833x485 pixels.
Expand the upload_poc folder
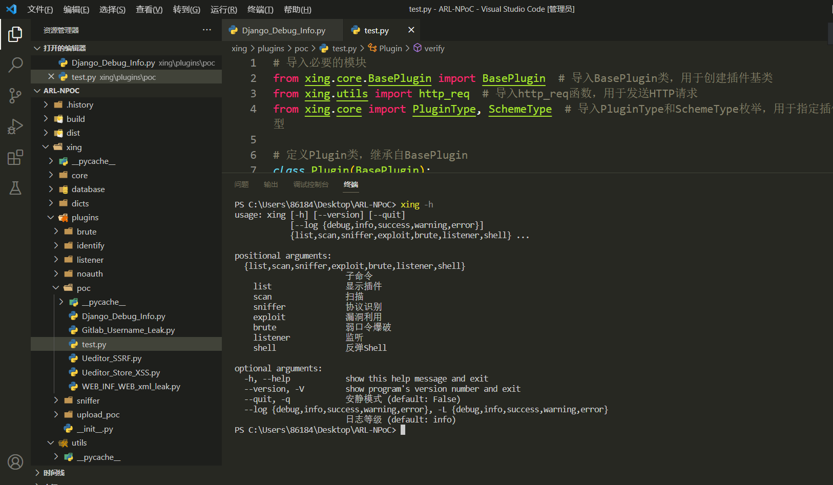(x=56, y=414)
